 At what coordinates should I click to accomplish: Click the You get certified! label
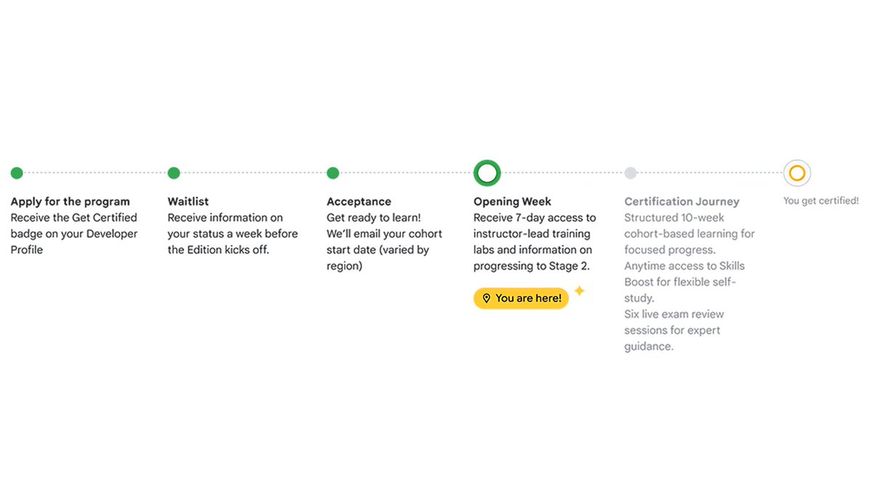tap(821, 201)
